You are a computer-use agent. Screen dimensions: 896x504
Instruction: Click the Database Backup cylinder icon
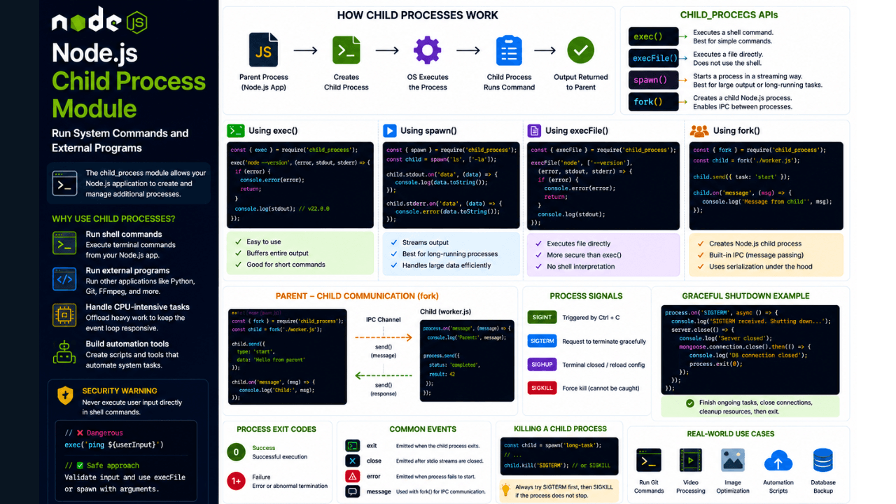point(823,461)
